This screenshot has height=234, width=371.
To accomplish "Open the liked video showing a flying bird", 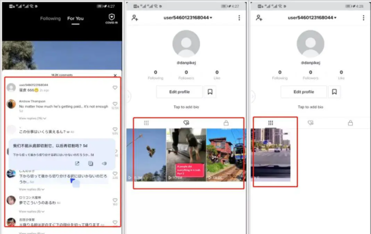I will (146, 155).
